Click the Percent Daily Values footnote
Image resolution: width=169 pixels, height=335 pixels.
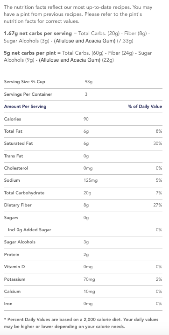click(81, 323)
